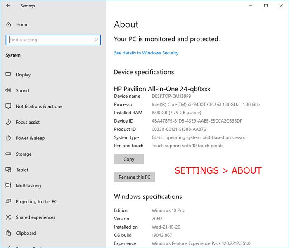
Task: Select Clipboard in the sidebar
Action: pyautogui.click(x=26, y=233)
